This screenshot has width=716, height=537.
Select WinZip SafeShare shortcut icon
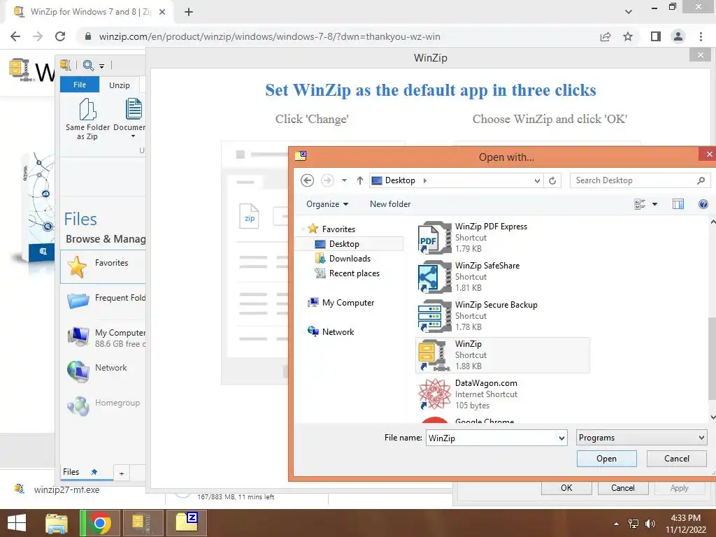[x=434, y=277]
